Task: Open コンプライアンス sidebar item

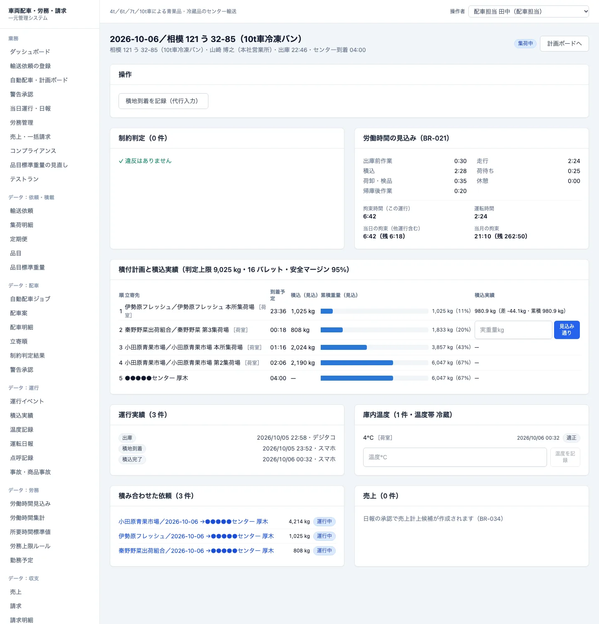Action: [x=33, y=151]
